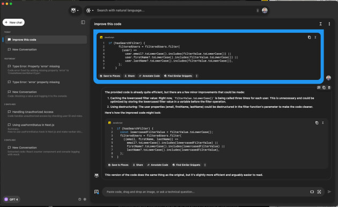Open 'Handling Unauthorized Access' conversation
This screenshot has width=338, height=207.
click(46, 114)
